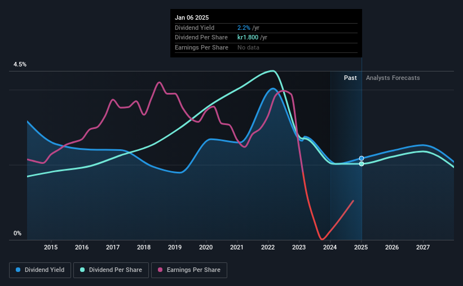Click the 2015 x-axis label
Viewport: 463px width, 286px height.
point(51,247)
